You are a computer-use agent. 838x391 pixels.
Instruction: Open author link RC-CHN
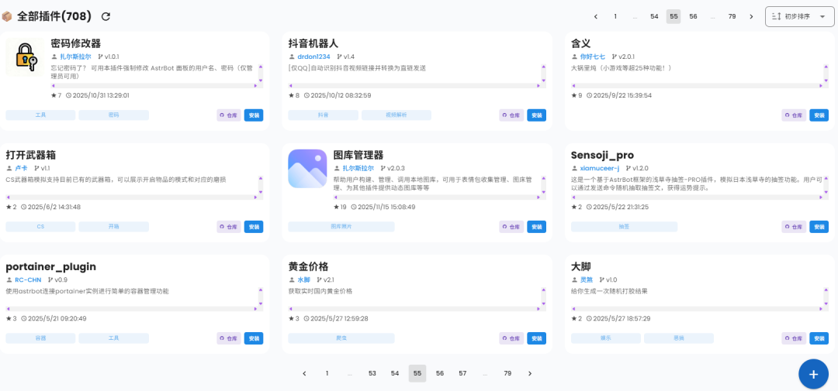point(28,280)
